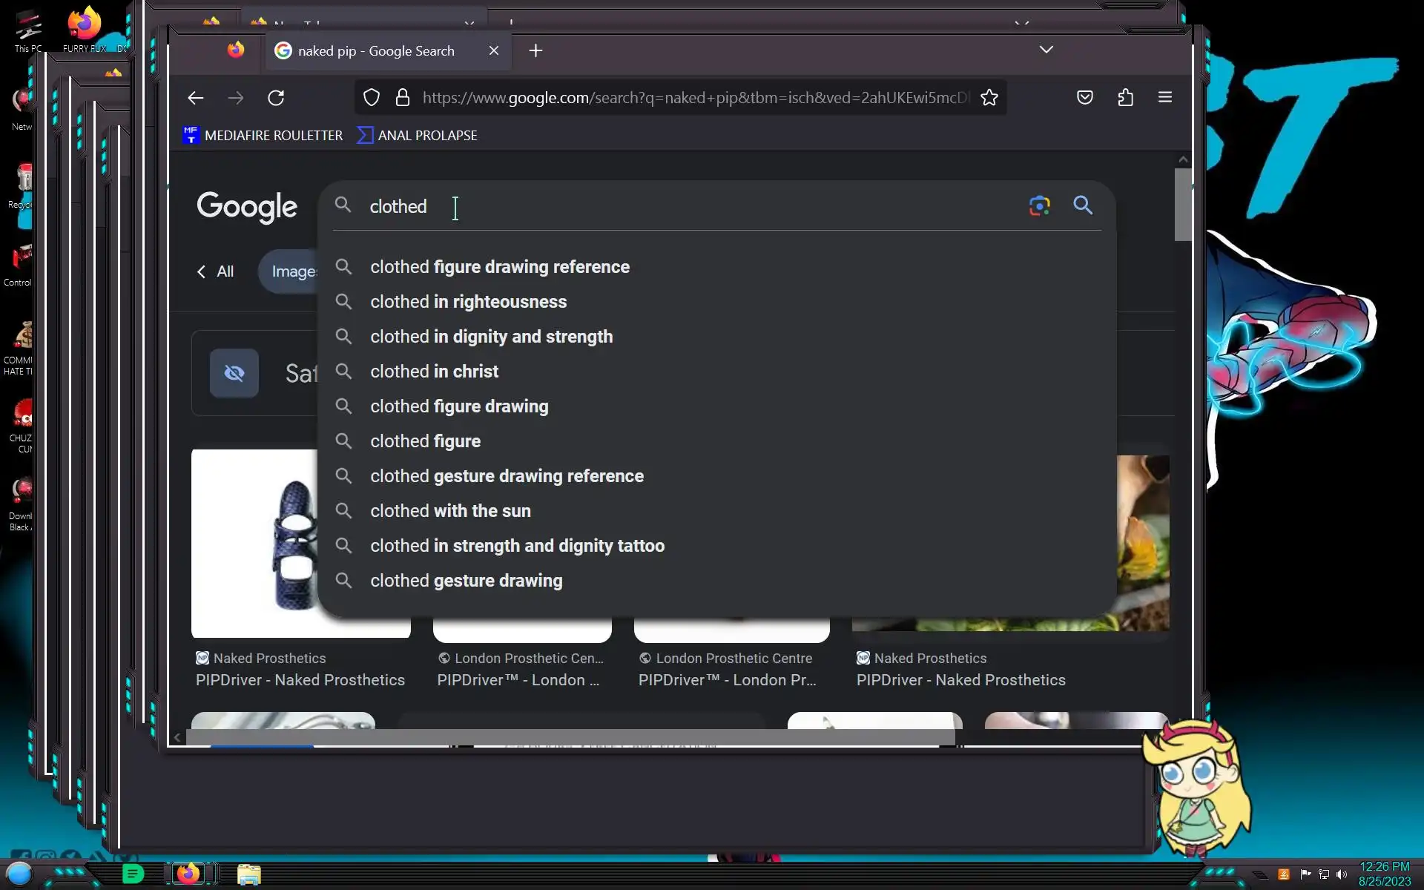Open Firefox hamburger application menu
Viewport: 1424px width, 890px height.
(1164, 98)
